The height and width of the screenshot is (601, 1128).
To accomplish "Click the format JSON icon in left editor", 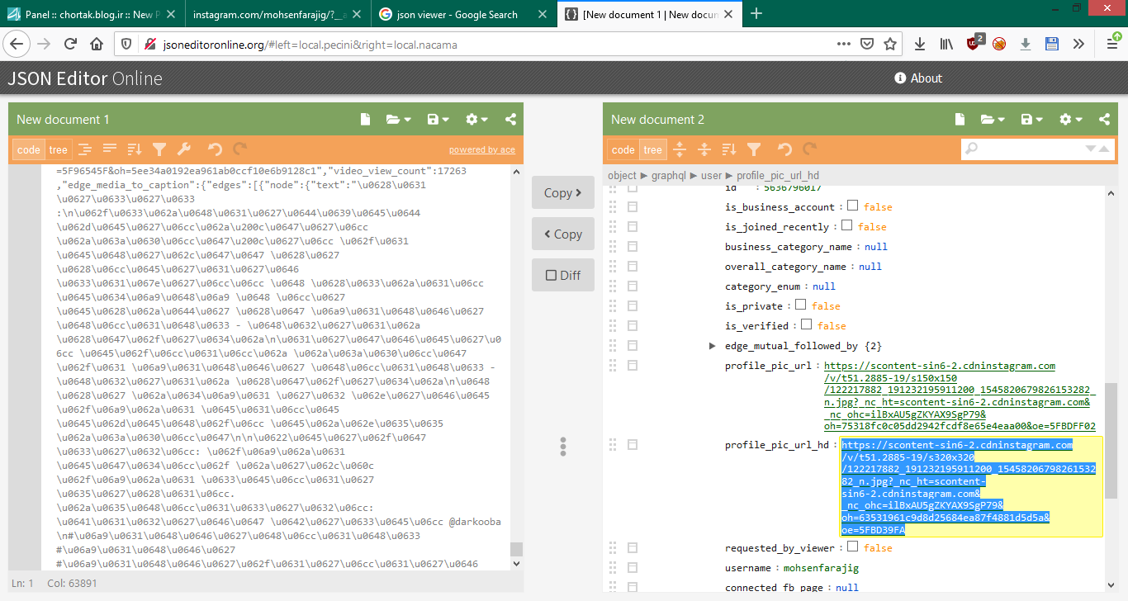I will (84, 149).
